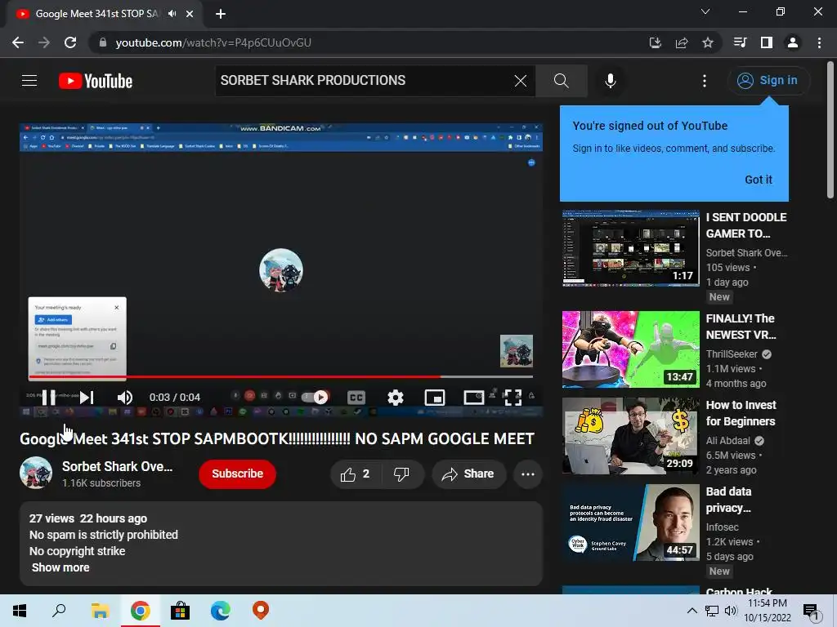This screenshot has width=837, height=627.
Task: Enter full screen mode
Action: click(x=512, y=398)
